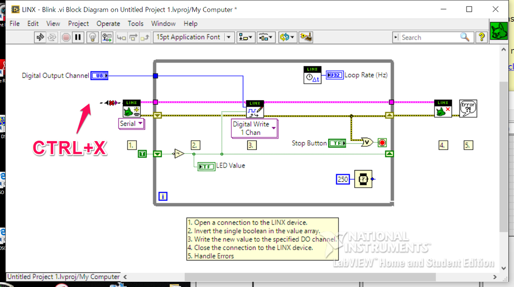The width and height of the screenshot is (514, 287).
Task: Click the Run arrow toolbar button
Action: (40, 37)
